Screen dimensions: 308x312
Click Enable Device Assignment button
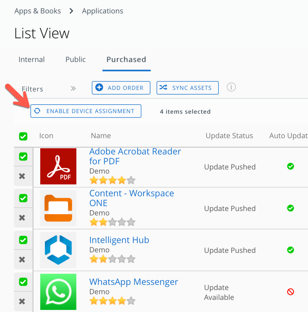pyautogui.click(x=86, y=111)
